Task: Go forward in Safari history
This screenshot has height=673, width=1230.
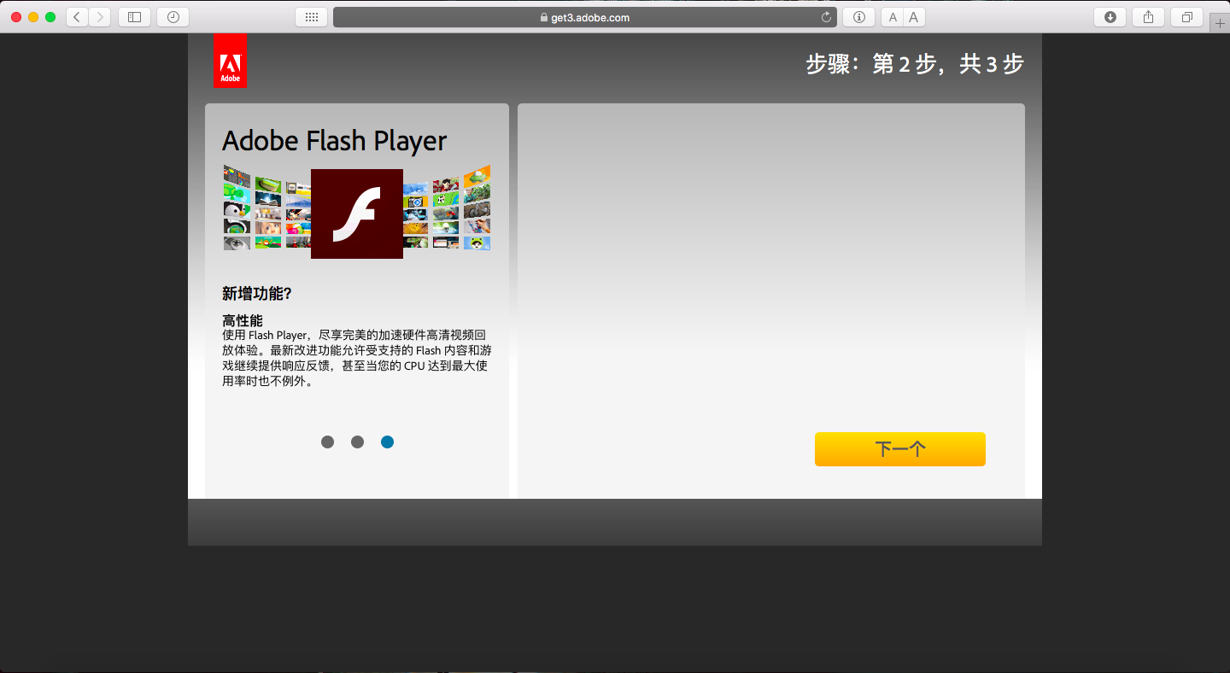Action: [x=100, y=17]
